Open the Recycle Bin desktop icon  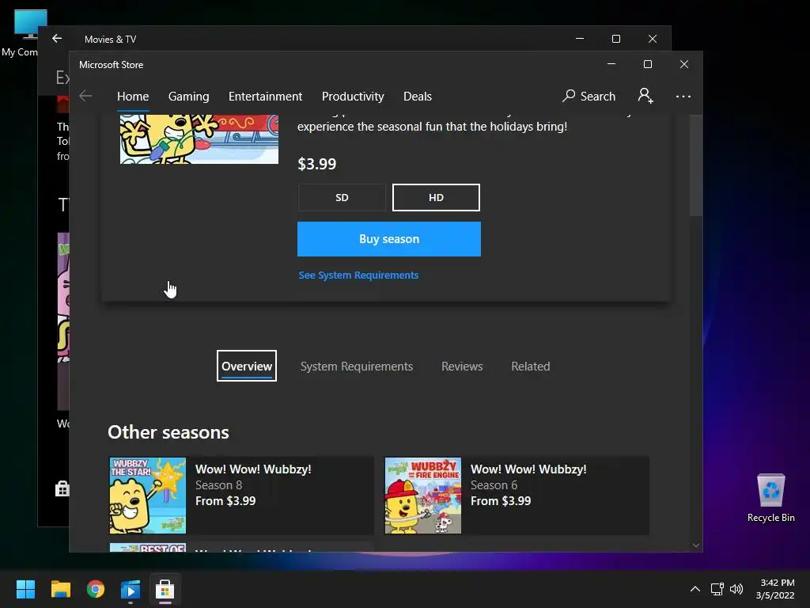click(x=770, y=497)
